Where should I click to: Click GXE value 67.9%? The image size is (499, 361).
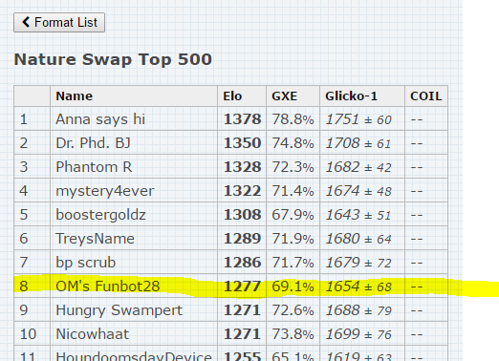click(x=293, y=215)
